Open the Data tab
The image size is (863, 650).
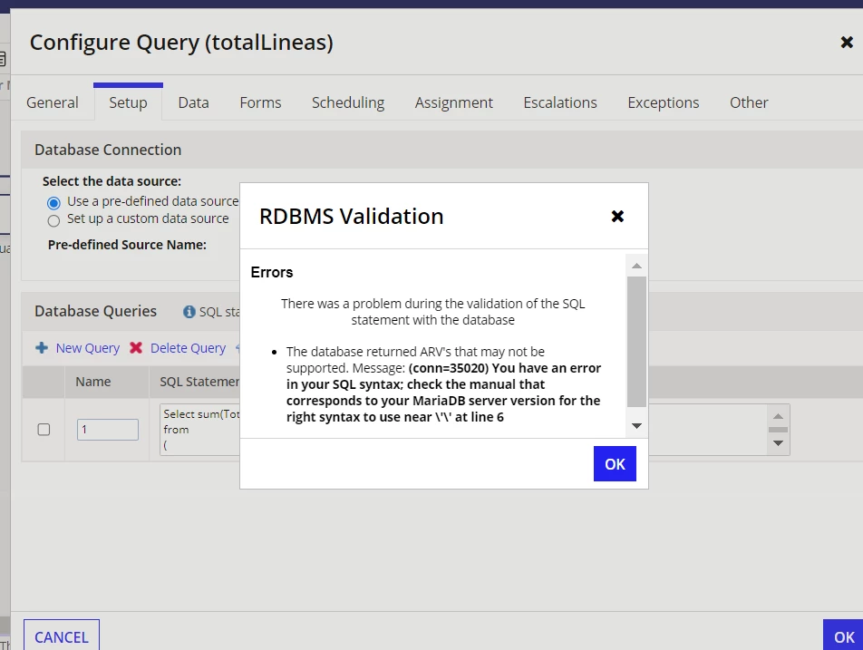coord(194,102)
